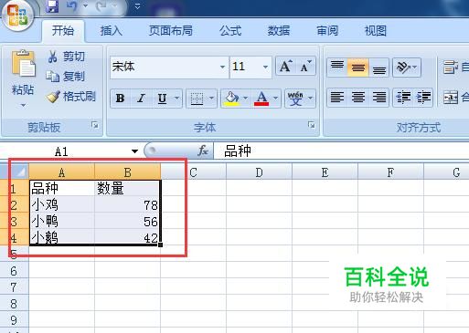
Task: Decrease indent icon
Action: tap(403, 98)
